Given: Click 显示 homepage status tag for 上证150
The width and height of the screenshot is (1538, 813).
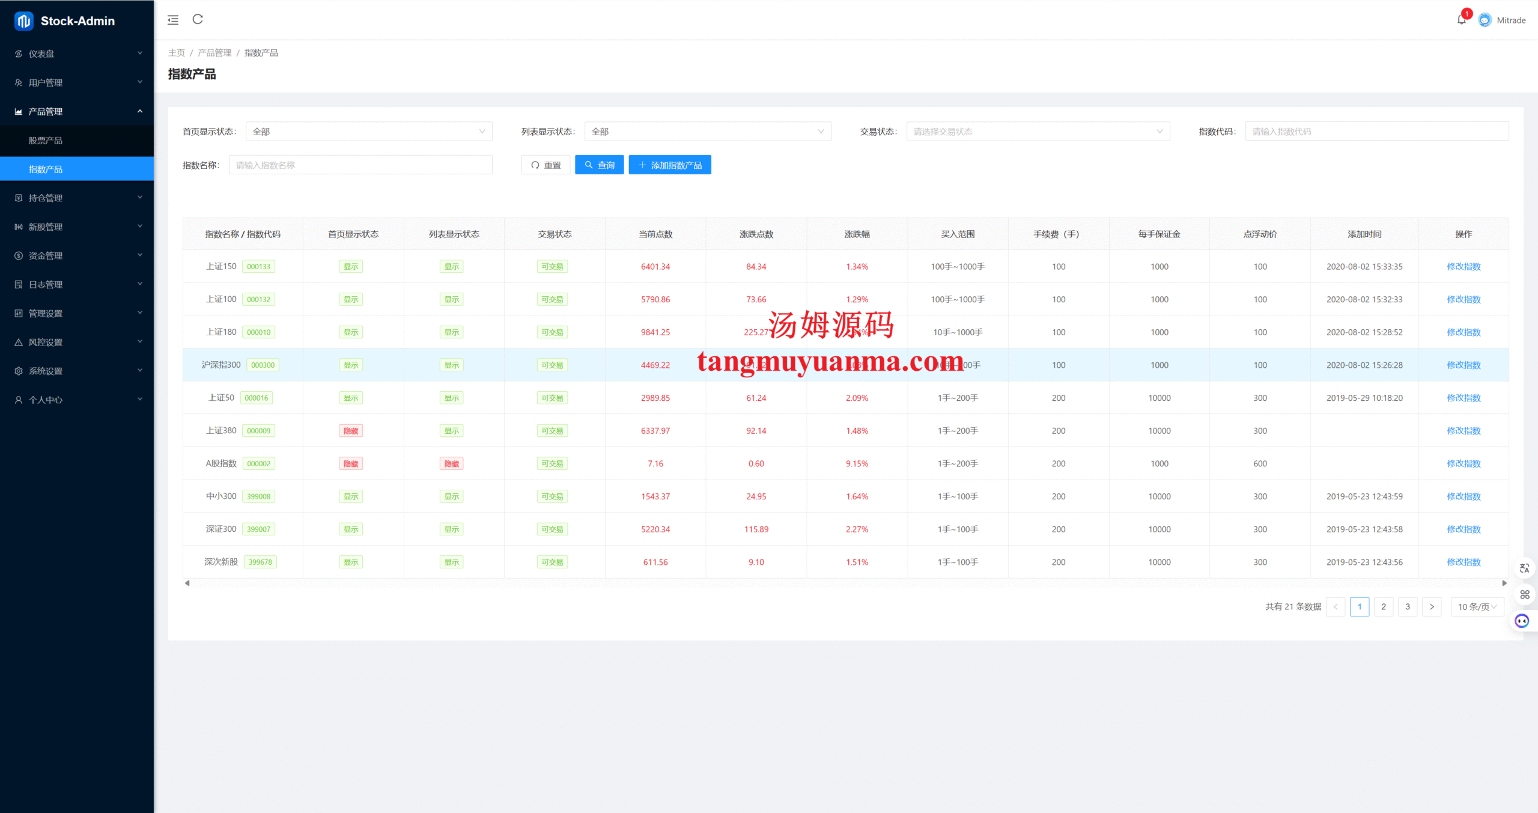Looking at the screenshot, I should (351, 267).
